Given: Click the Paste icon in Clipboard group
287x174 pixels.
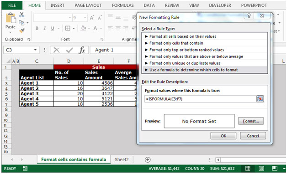Looking at the screenshot, I should click(x=11, y=18).
